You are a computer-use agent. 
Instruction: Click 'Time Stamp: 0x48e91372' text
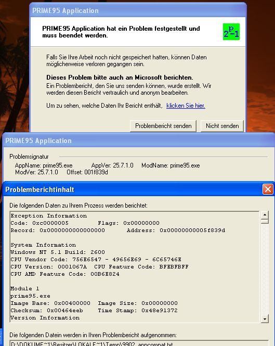[x=138, y=311]
